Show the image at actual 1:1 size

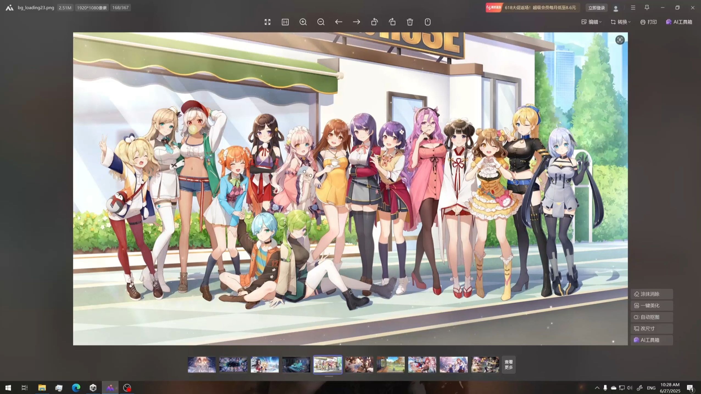[x=285, y=22]
